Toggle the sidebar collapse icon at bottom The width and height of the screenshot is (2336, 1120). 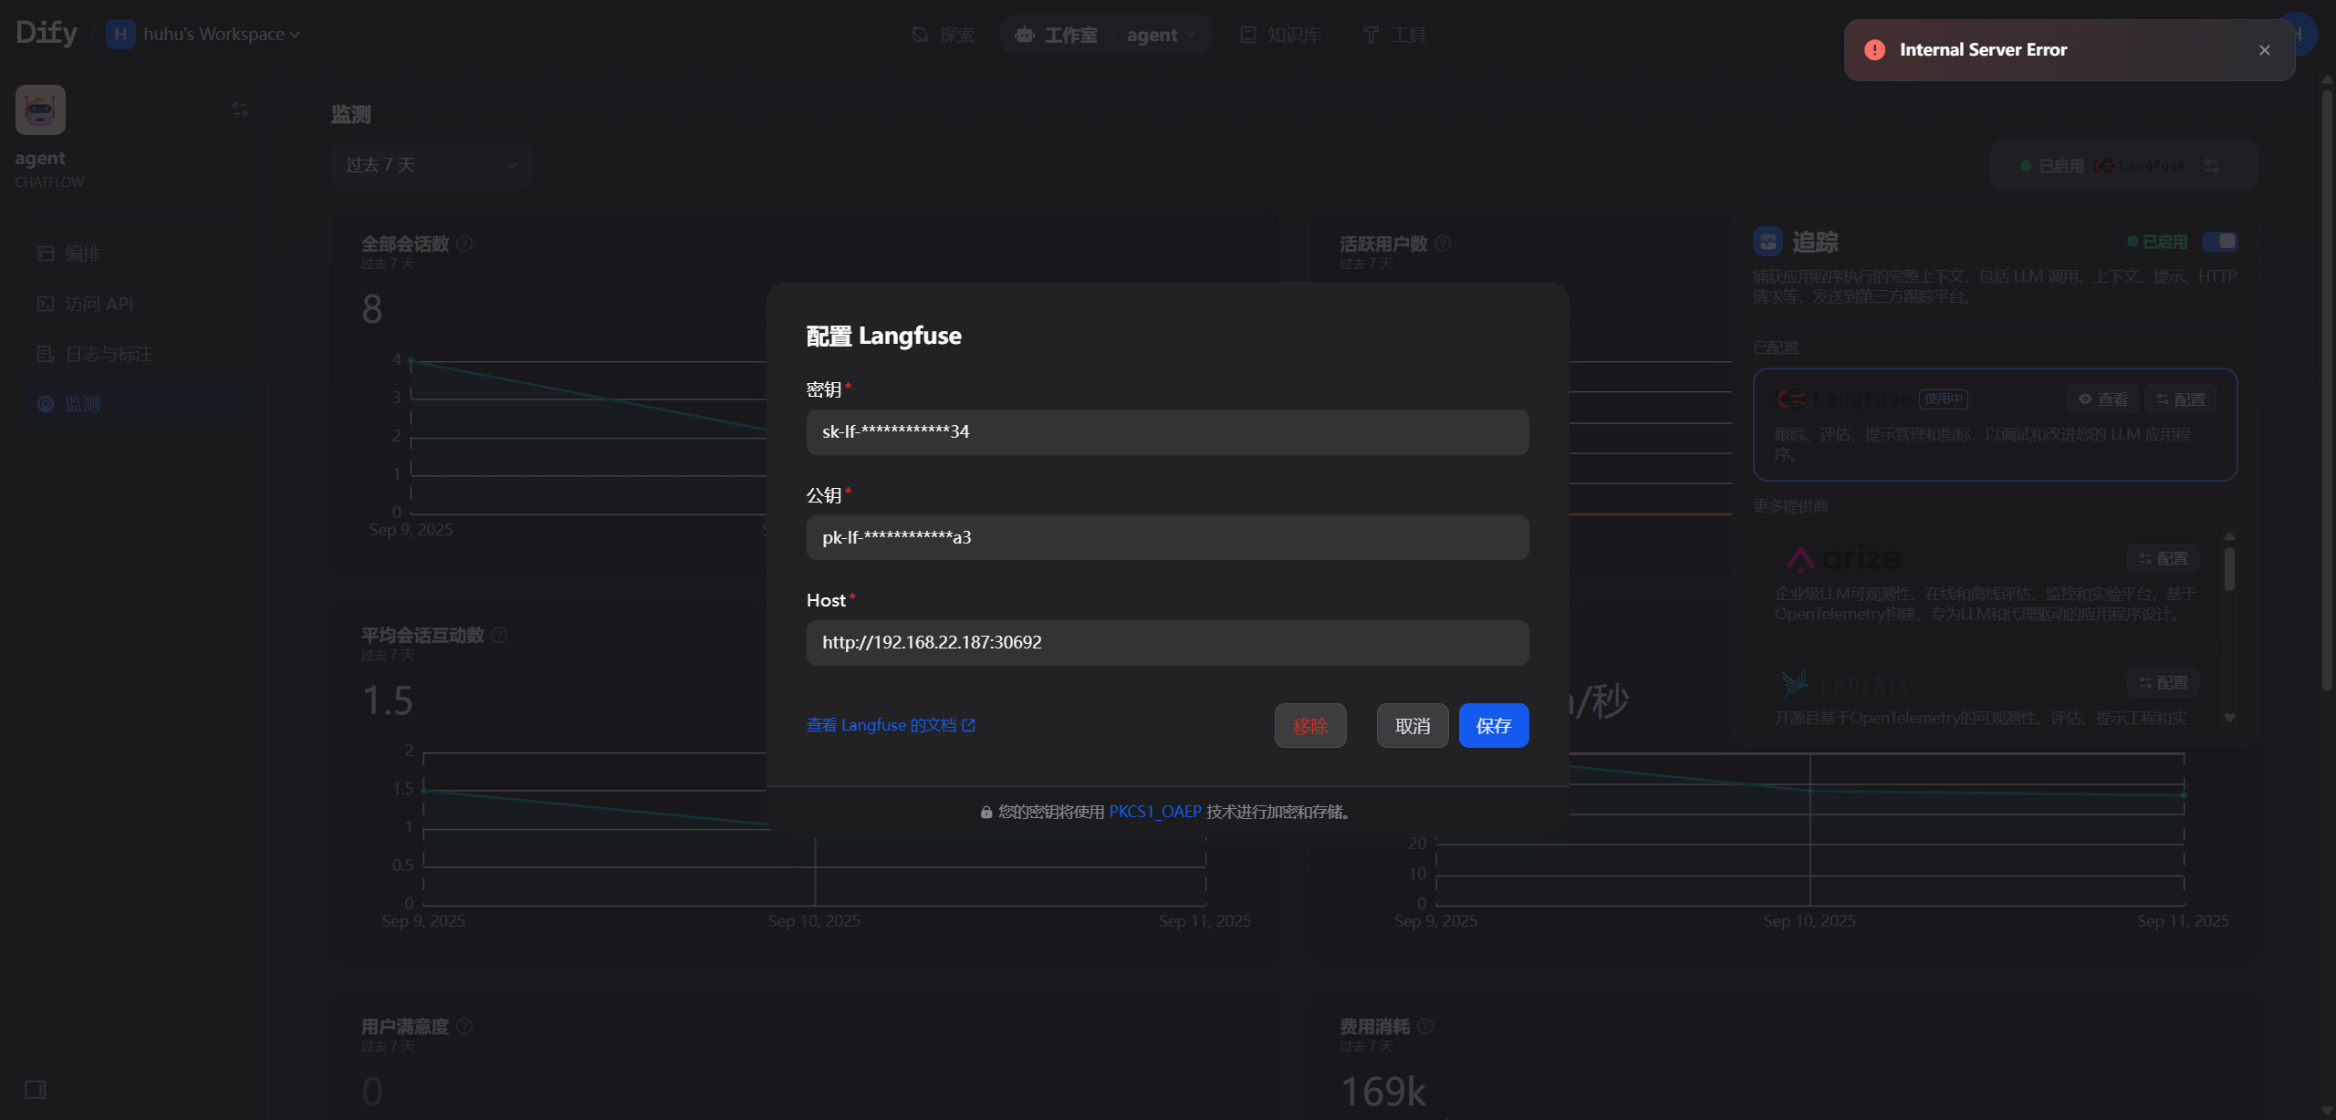[36, 1089]
